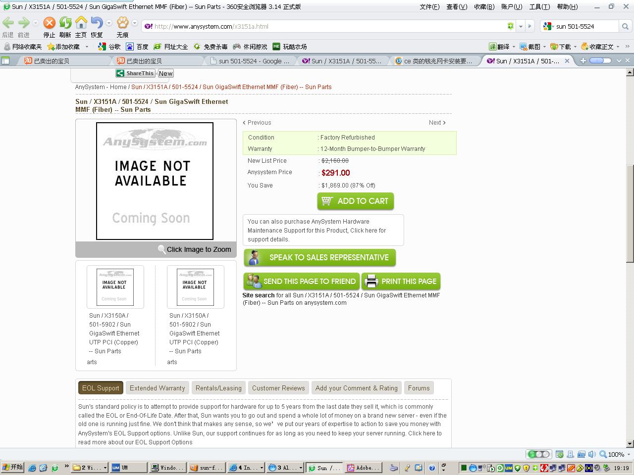The image size is (634, 475).
Task: Switch to the sun 501-5524 - Google tab
Action: click(x=250, y=61)
